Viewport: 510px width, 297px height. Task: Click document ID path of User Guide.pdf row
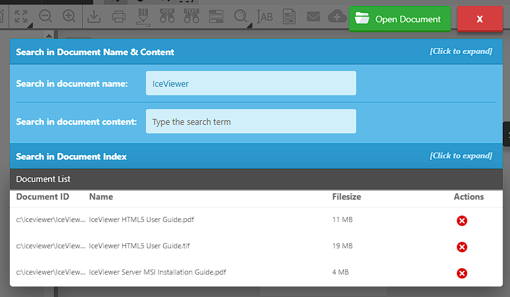pyautogui.click(x=51, y=219)
